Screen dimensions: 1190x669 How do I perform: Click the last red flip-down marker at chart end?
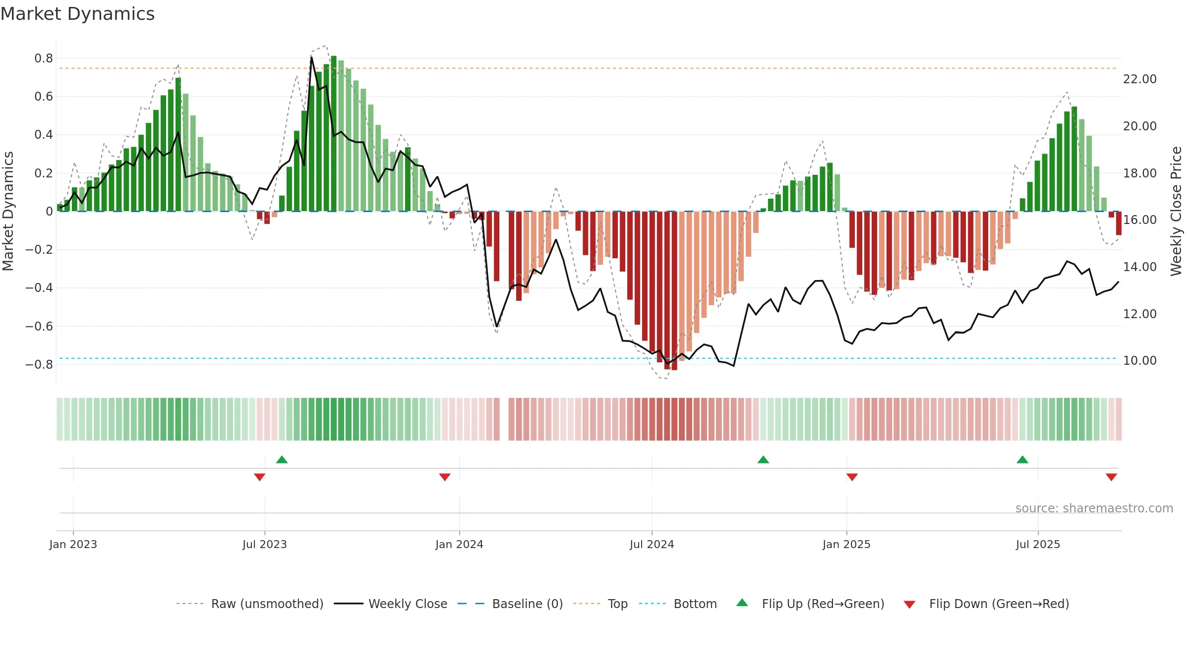1111,477
